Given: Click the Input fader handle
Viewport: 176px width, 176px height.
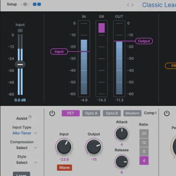Looking at the screenshot, I should 20,65.
